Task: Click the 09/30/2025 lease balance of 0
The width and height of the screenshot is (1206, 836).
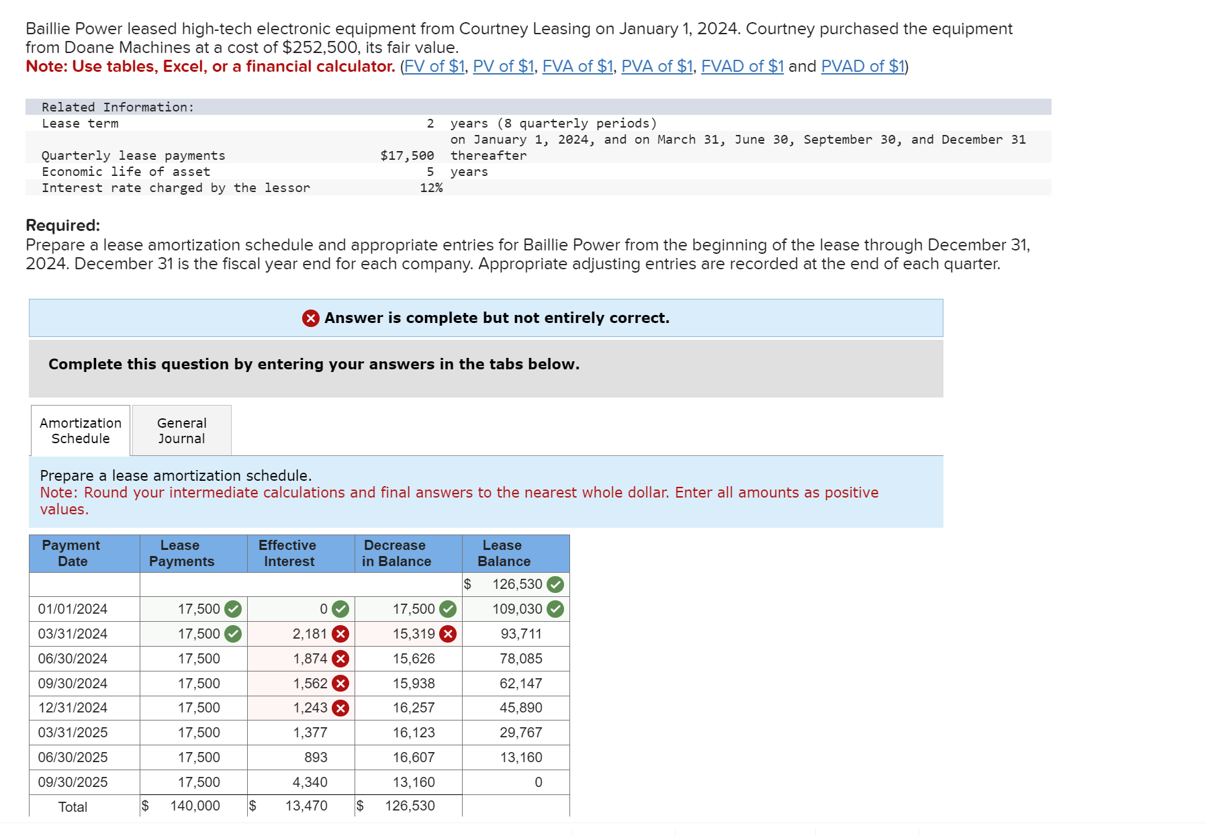Action: click(516, 782)
